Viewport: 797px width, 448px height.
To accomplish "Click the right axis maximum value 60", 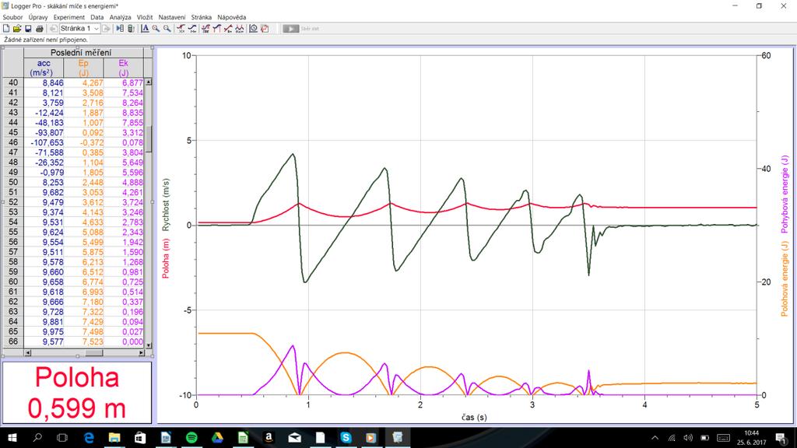I will coord(766,55).
